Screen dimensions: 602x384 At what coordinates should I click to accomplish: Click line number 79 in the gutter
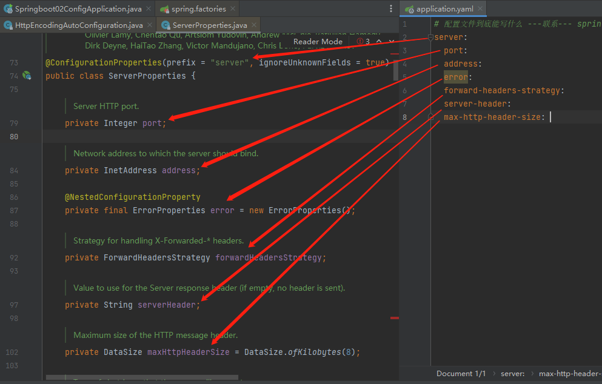[14, 123]
